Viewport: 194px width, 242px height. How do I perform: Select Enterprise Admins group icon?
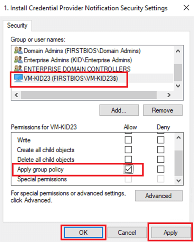18,60
